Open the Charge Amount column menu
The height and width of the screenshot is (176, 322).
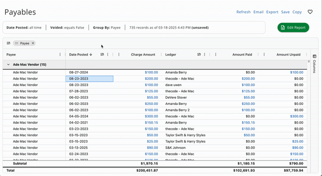coord(119,54)
